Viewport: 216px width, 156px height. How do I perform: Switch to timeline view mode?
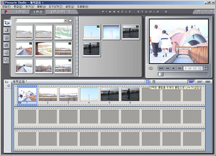(199, 82)
